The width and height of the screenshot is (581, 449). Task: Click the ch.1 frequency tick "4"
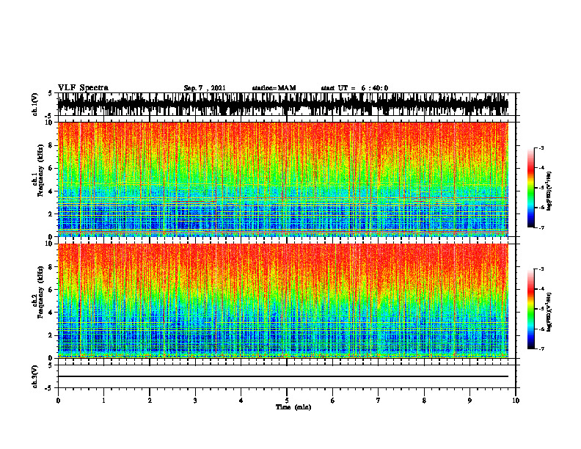pos(51,191)
